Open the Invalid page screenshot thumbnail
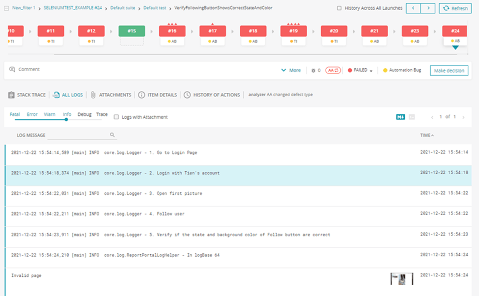 [401, 279]
